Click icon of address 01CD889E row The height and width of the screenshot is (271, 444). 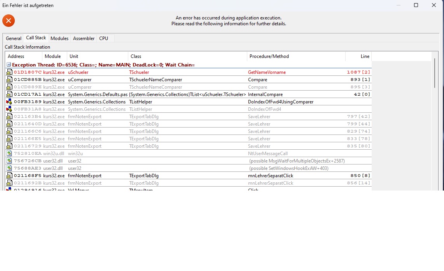click(x=9, y=87)
